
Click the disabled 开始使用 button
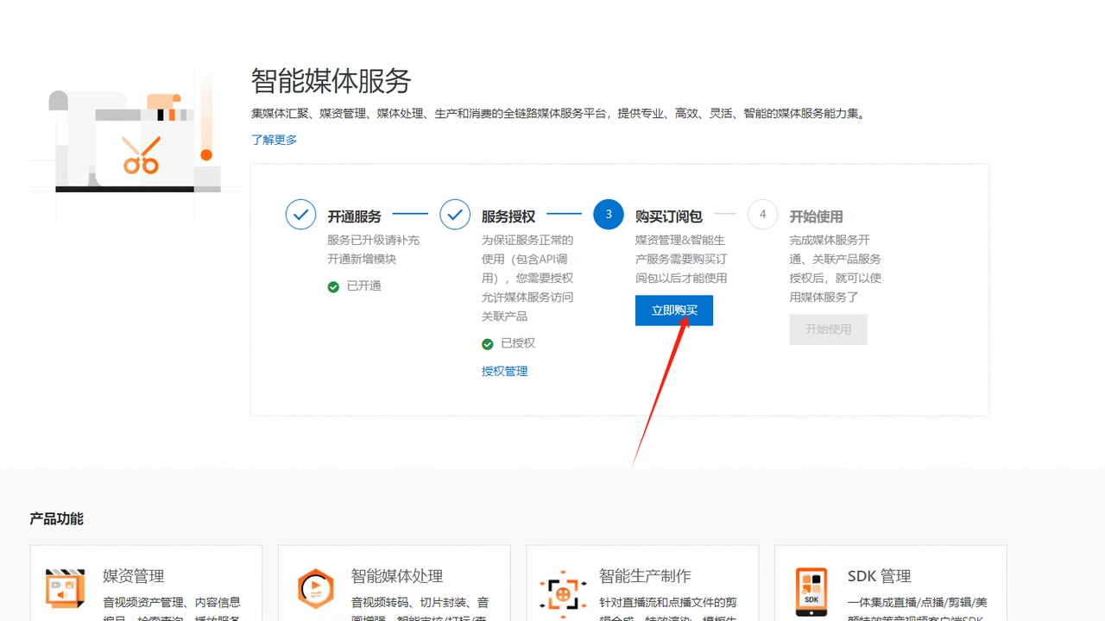[828, 329]
